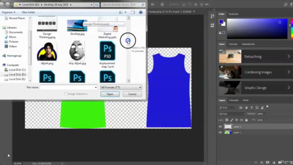Toggle lock image pixels brush icon
This screenshot has width=293, height=165.
point(232,120)
